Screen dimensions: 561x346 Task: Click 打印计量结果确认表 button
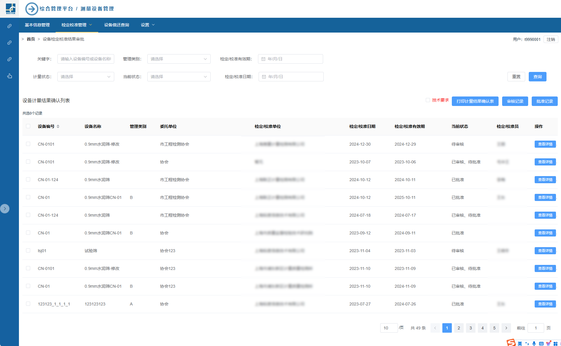coord(475,101)
